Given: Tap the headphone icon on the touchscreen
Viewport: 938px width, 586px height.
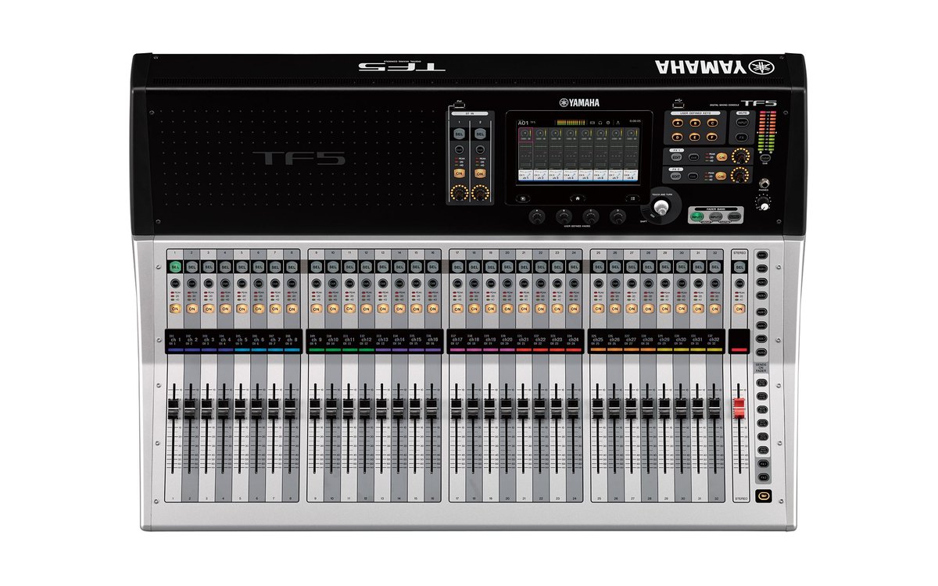Looking at the screenshot, I should (600, 123).
